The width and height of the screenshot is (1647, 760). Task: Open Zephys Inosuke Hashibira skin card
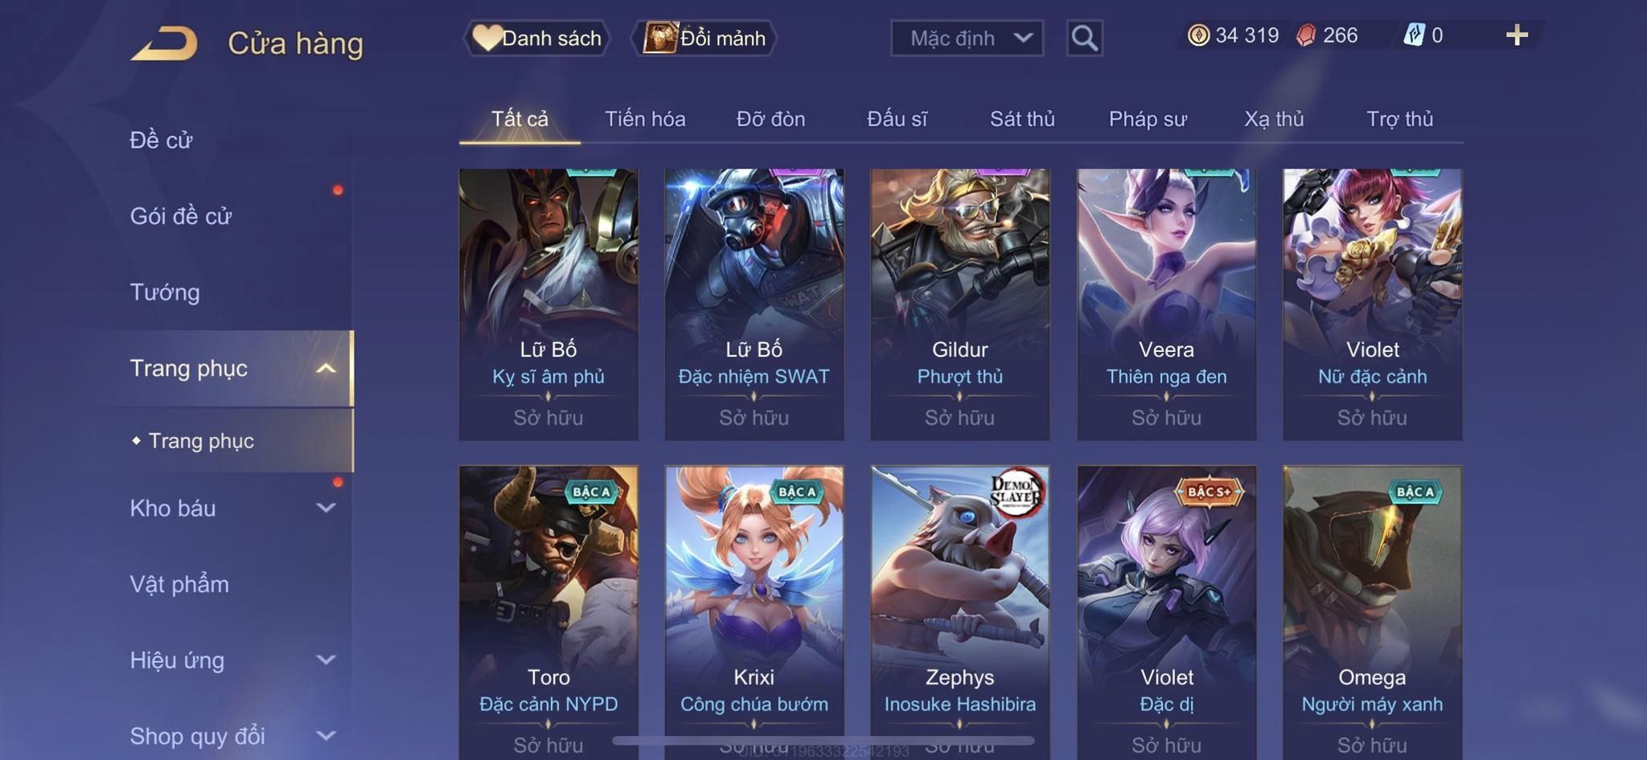click(x=960, y=612)
